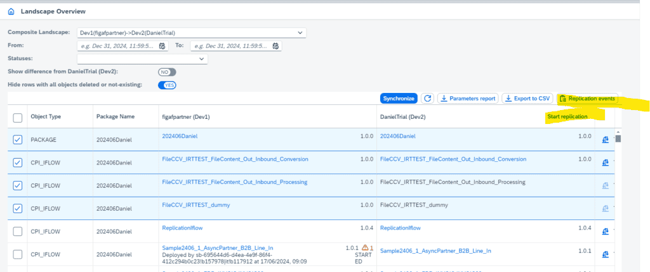Toggle Hide rows with deleted objects switch
Viewport: 650px width, 272px height.
[167, 85]
